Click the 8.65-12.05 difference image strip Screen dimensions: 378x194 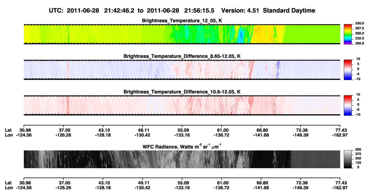click(x=182, y=70)
